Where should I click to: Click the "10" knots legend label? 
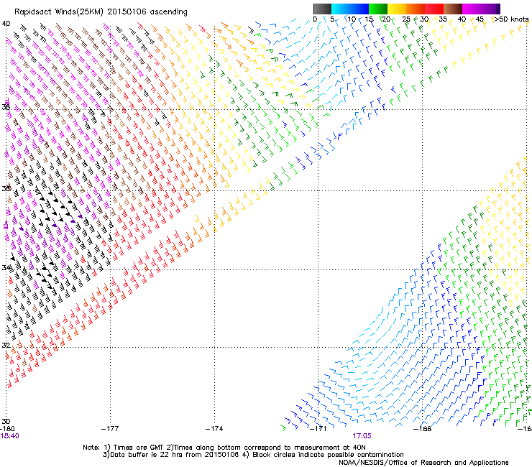[x=352, y=19]
